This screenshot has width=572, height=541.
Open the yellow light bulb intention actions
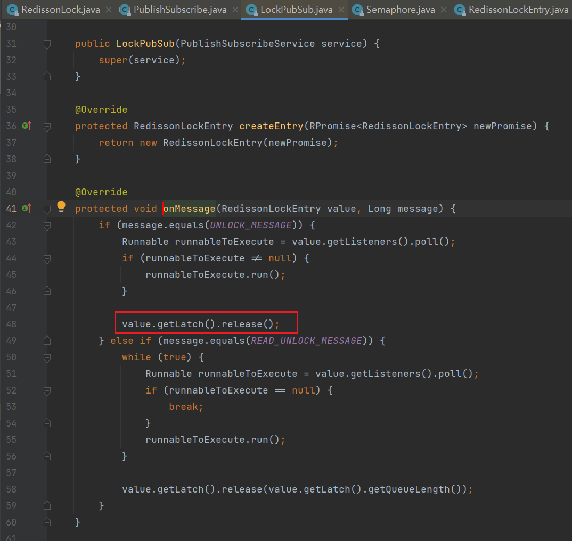(61, 207)
